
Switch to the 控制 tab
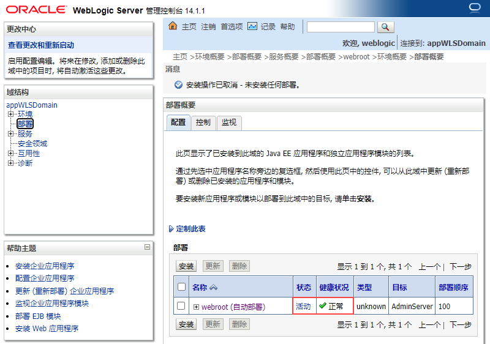tap(203, 122)
